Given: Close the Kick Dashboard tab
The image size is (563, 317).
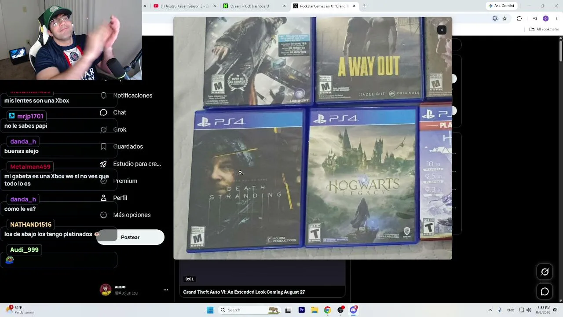Looking at the screenshot, I should (x=284, y=6).
